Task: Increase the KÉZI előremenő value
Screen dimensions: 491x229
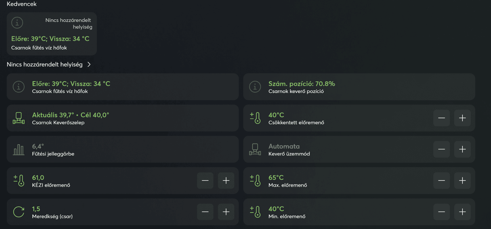Action: (226, 181)
